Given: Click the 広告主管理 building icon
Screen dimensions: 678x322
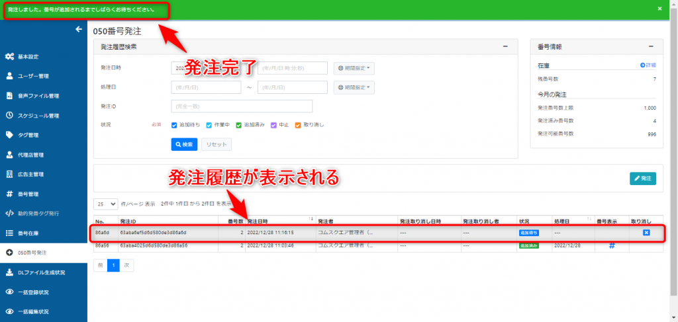Looking at the screenshot, I should click(9, 175).
